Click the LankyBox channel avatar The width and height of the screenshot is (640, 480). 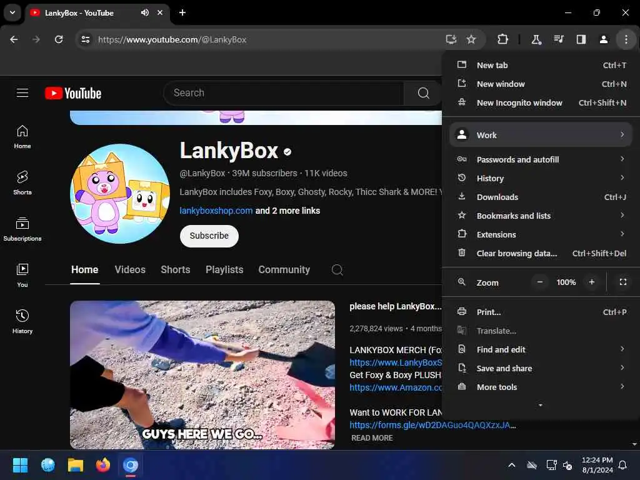coord(120,194)
